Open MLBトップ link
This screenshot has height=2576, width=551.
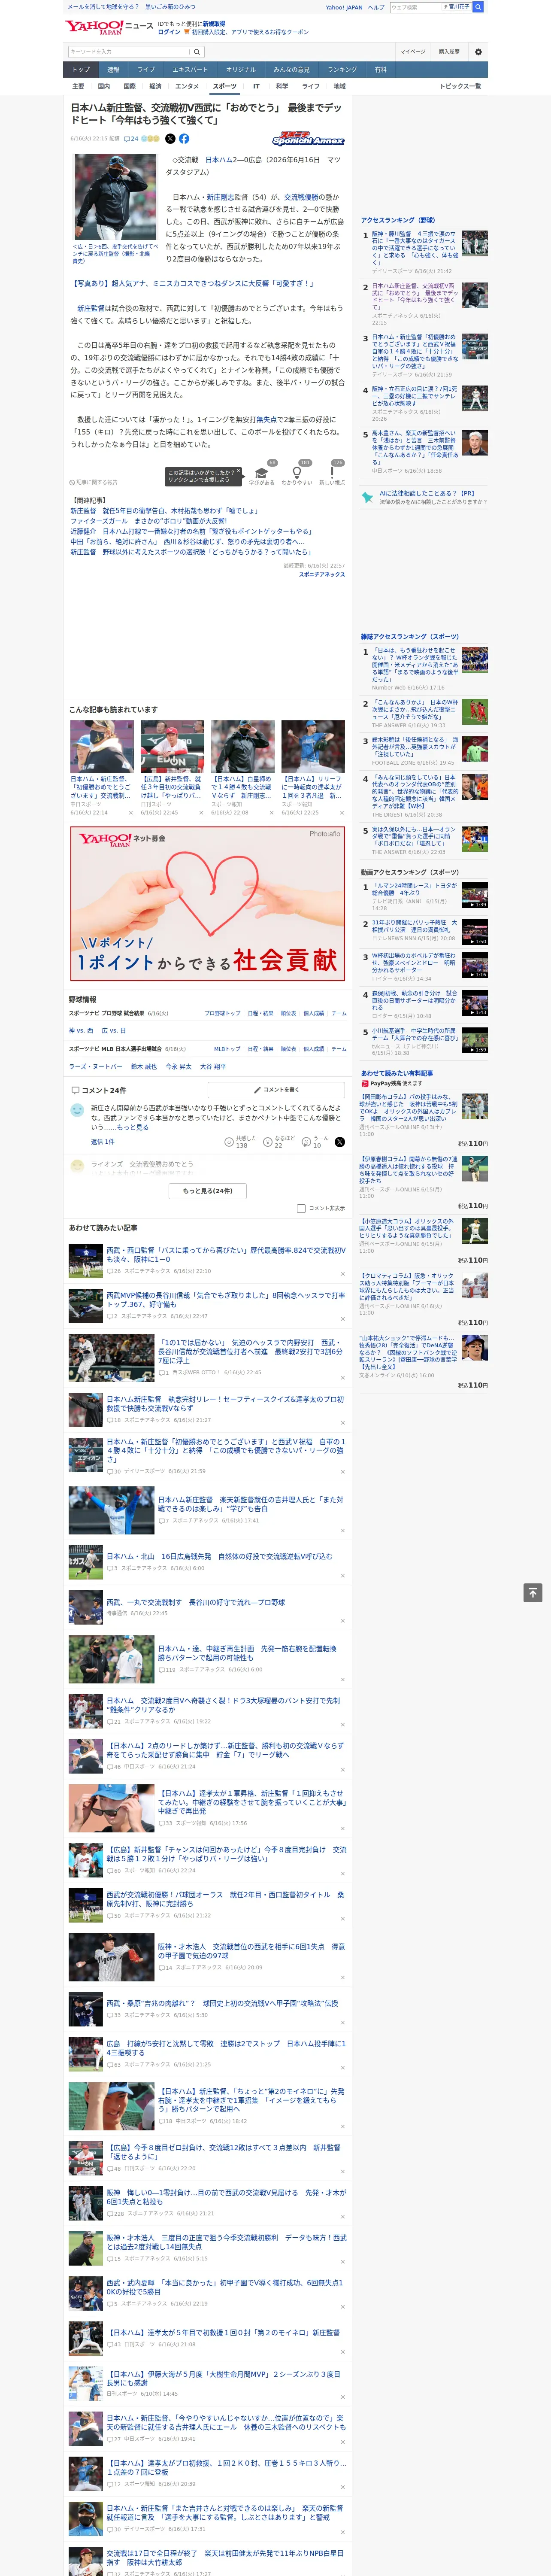(227, 1049)
